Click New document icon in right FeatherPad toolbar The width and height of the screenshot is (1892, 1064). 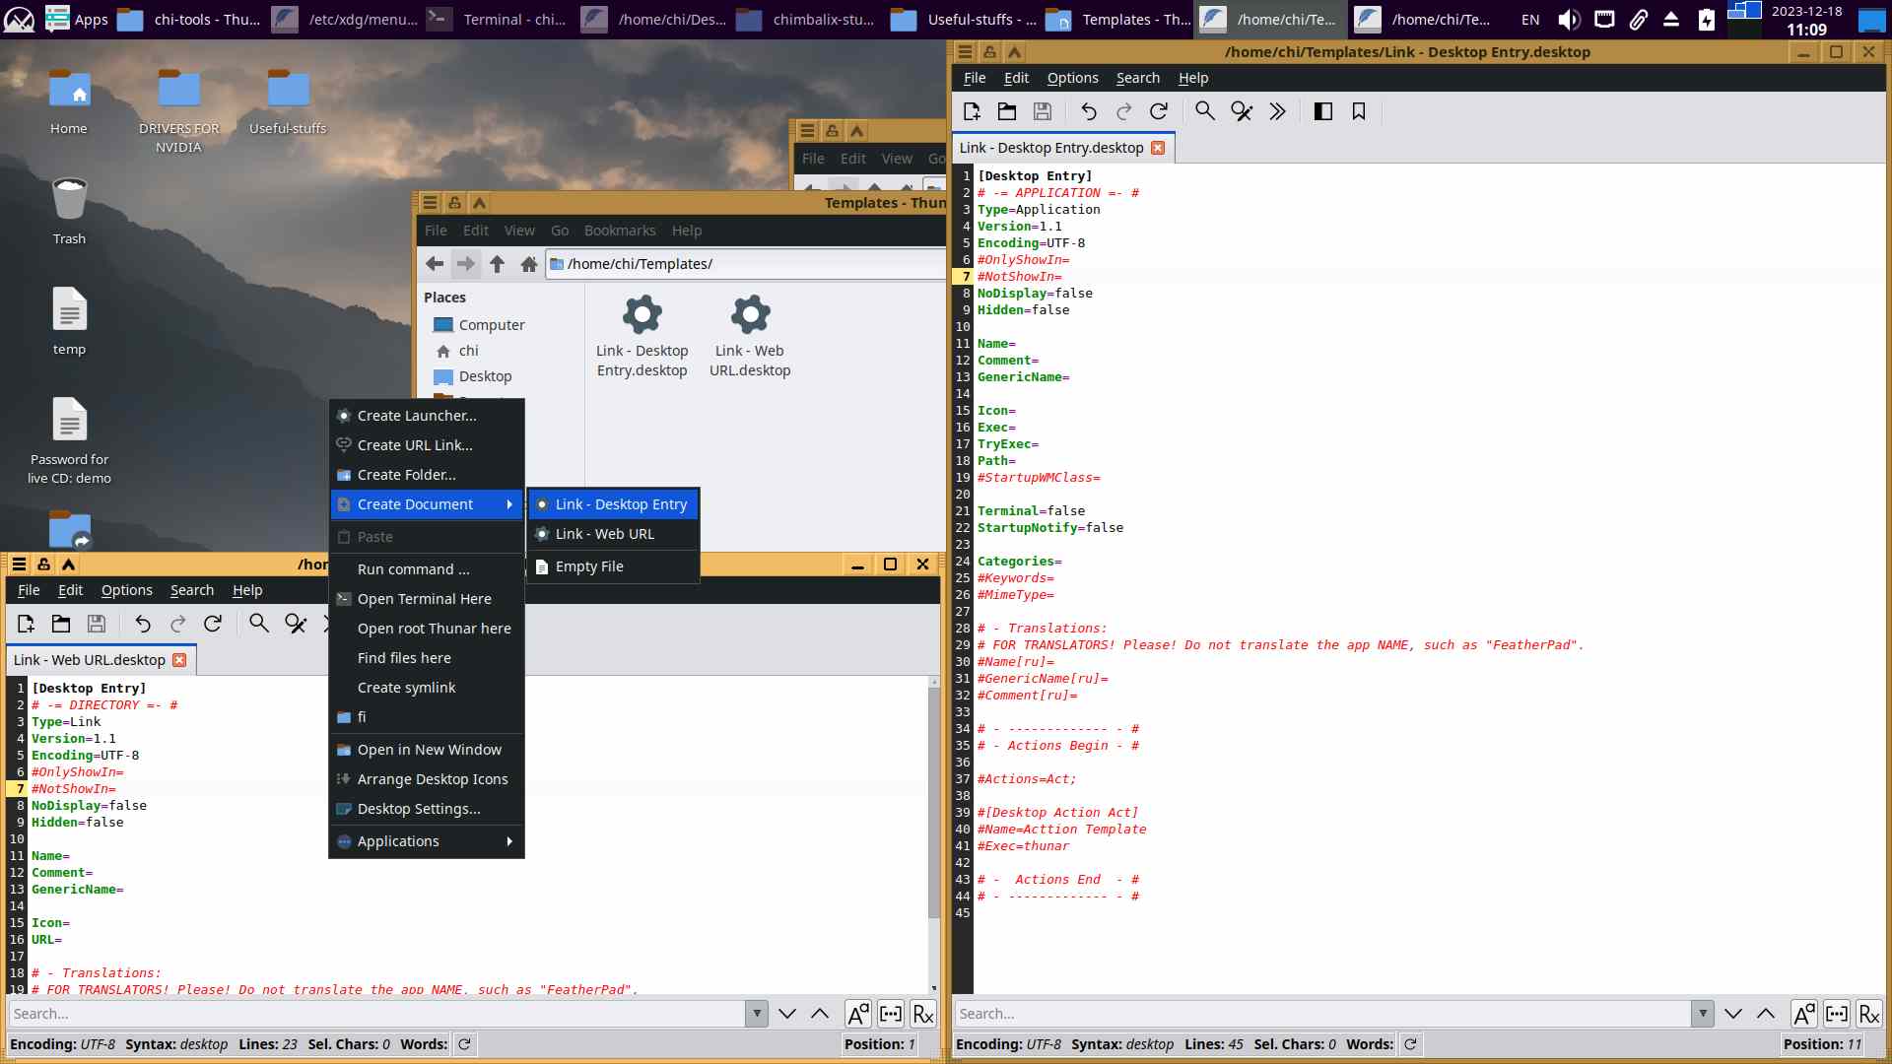(972, 111)
